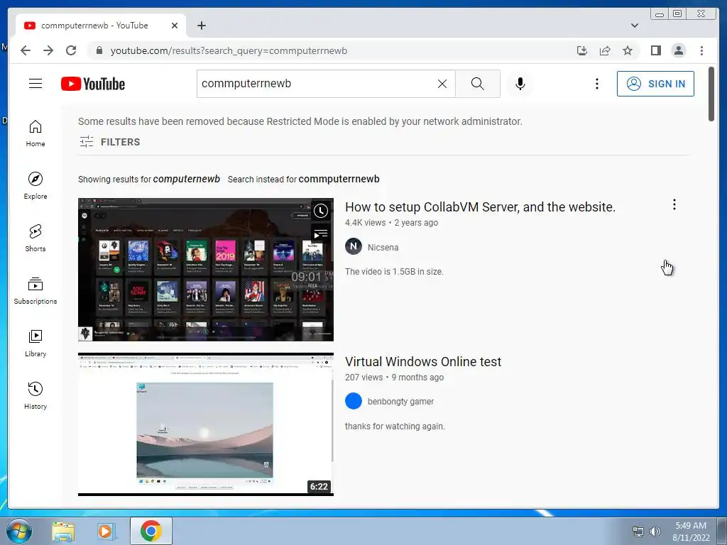Click the Nicsena channel avatar
This screenshot has width=727, height=545.
354,246
